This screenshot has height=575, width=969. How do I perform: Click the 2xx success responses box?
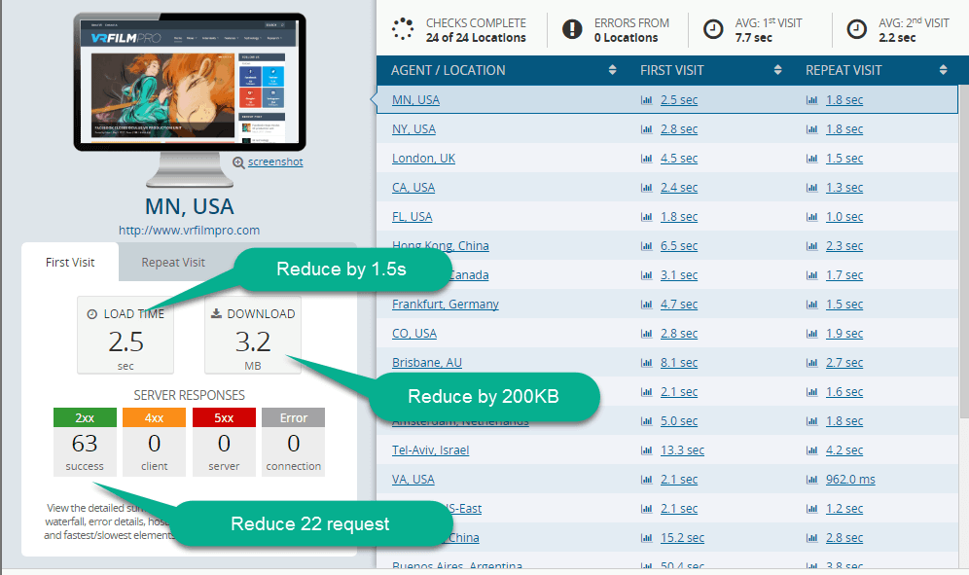[x=85, y=442]
